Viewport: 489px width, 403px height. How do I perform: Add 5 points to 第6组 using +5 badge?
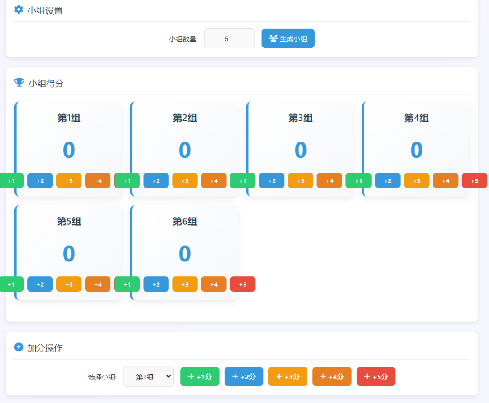(243, 284)
